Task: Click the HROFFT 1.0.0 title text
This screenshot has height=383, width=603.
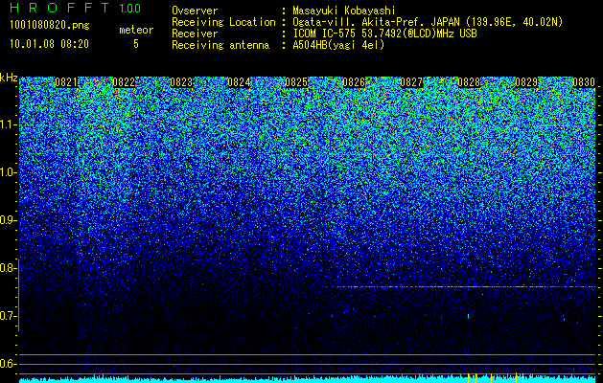Action: [75, 8]
